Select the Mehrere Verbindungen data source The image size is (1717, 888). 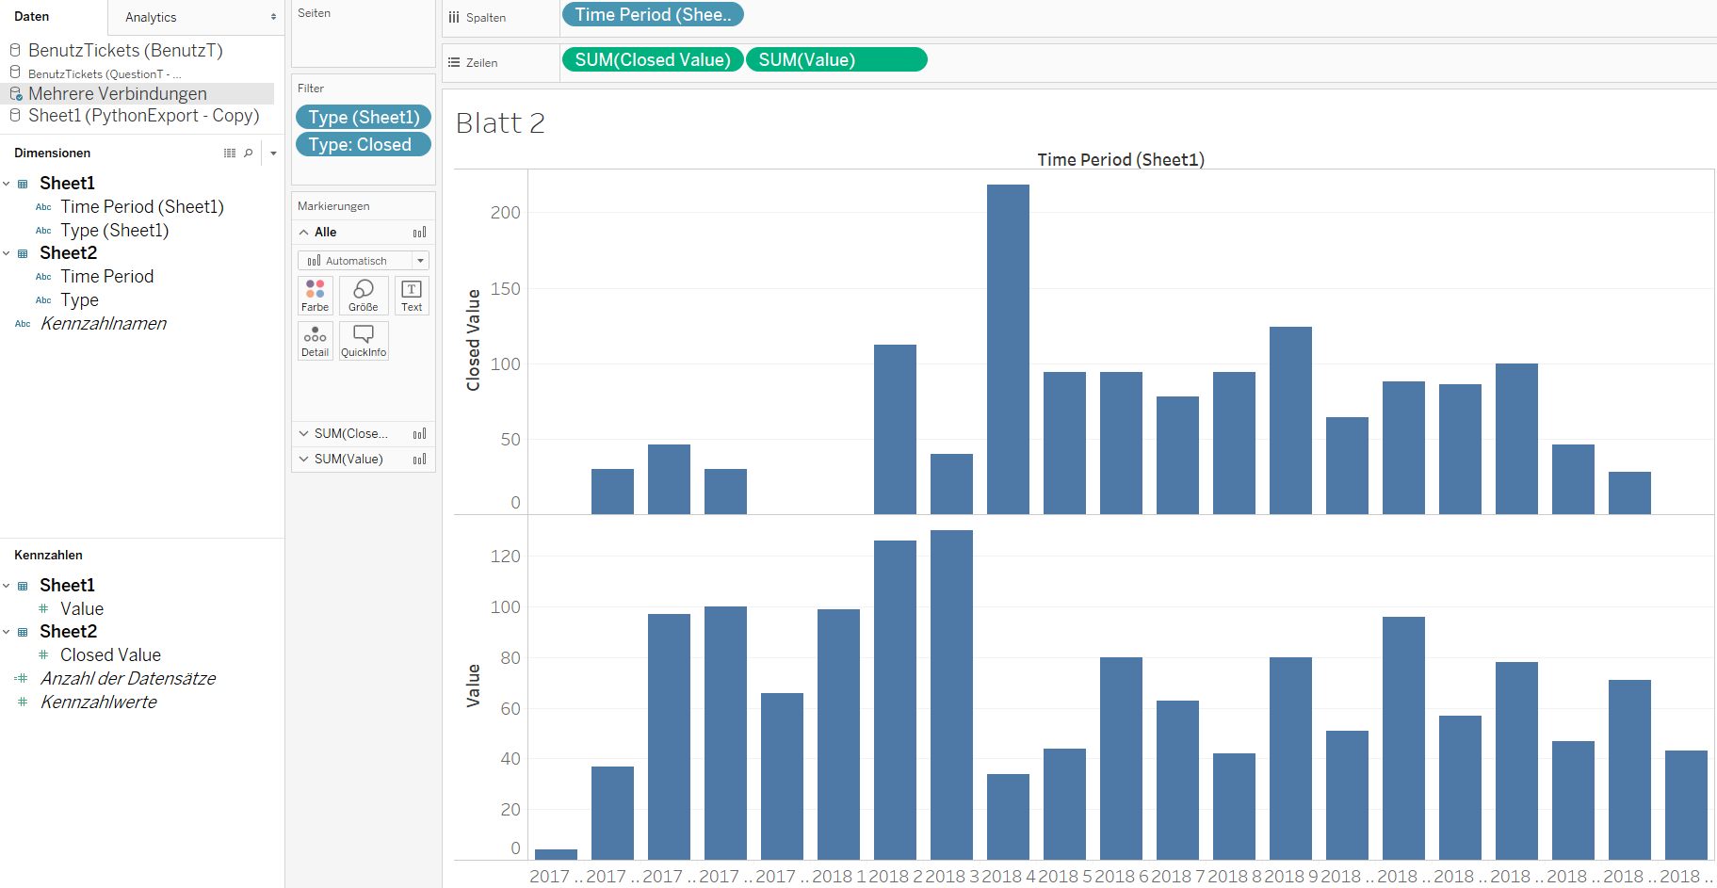coord(118,93)
